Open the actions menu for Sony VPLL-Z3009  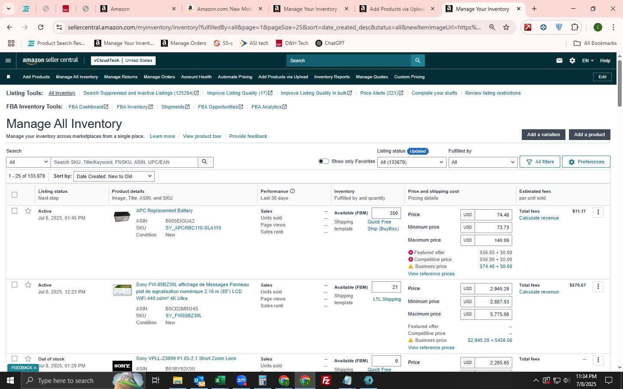598,360
